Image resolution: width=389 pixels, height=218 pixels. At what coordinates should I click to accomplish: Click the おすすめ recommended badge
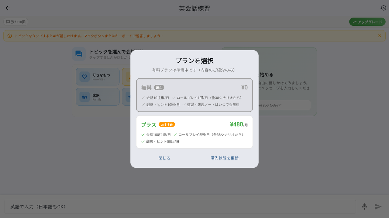167,124
